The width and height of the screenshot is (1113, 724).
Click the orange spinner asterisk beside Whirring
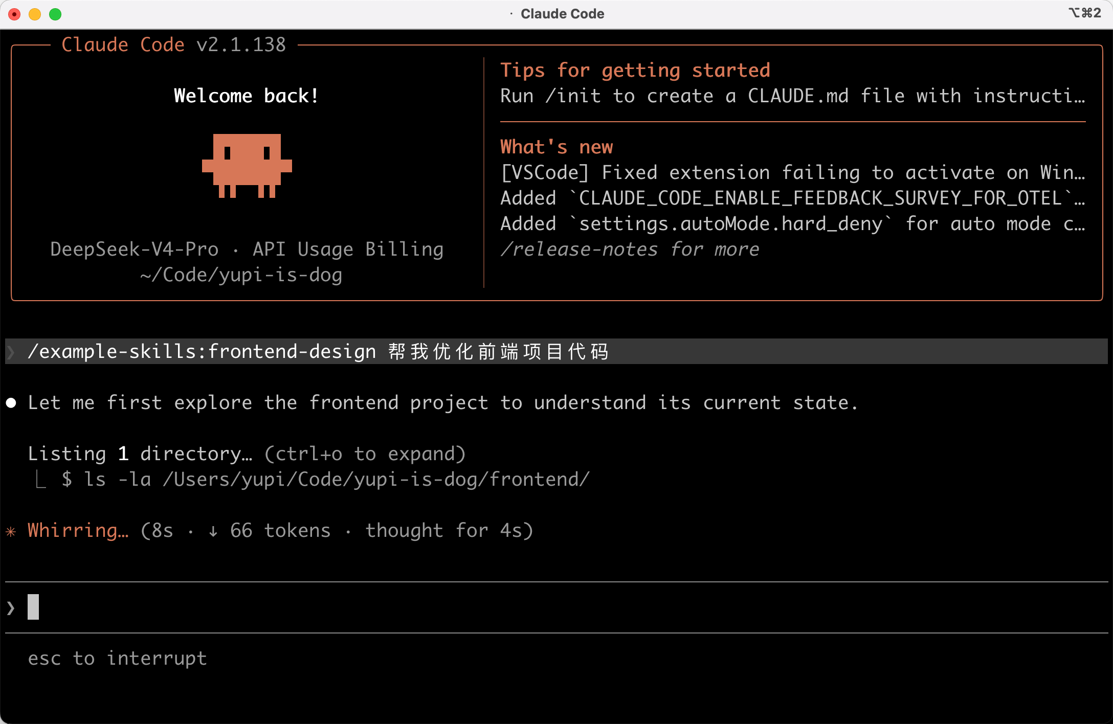(11, 531)
